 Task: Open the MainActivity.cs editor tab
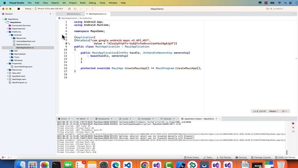point(74,14)
